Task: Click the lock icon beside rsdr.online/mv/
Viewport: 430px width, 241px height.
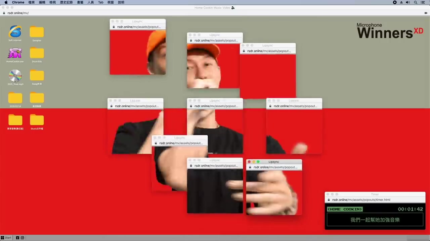Action: click(x=4, y=13)
